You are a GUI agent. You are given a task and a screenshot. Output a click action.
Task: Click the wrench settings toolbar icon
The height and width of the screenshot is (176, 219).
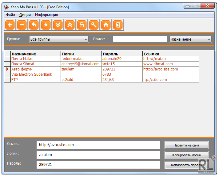(94, 25)
